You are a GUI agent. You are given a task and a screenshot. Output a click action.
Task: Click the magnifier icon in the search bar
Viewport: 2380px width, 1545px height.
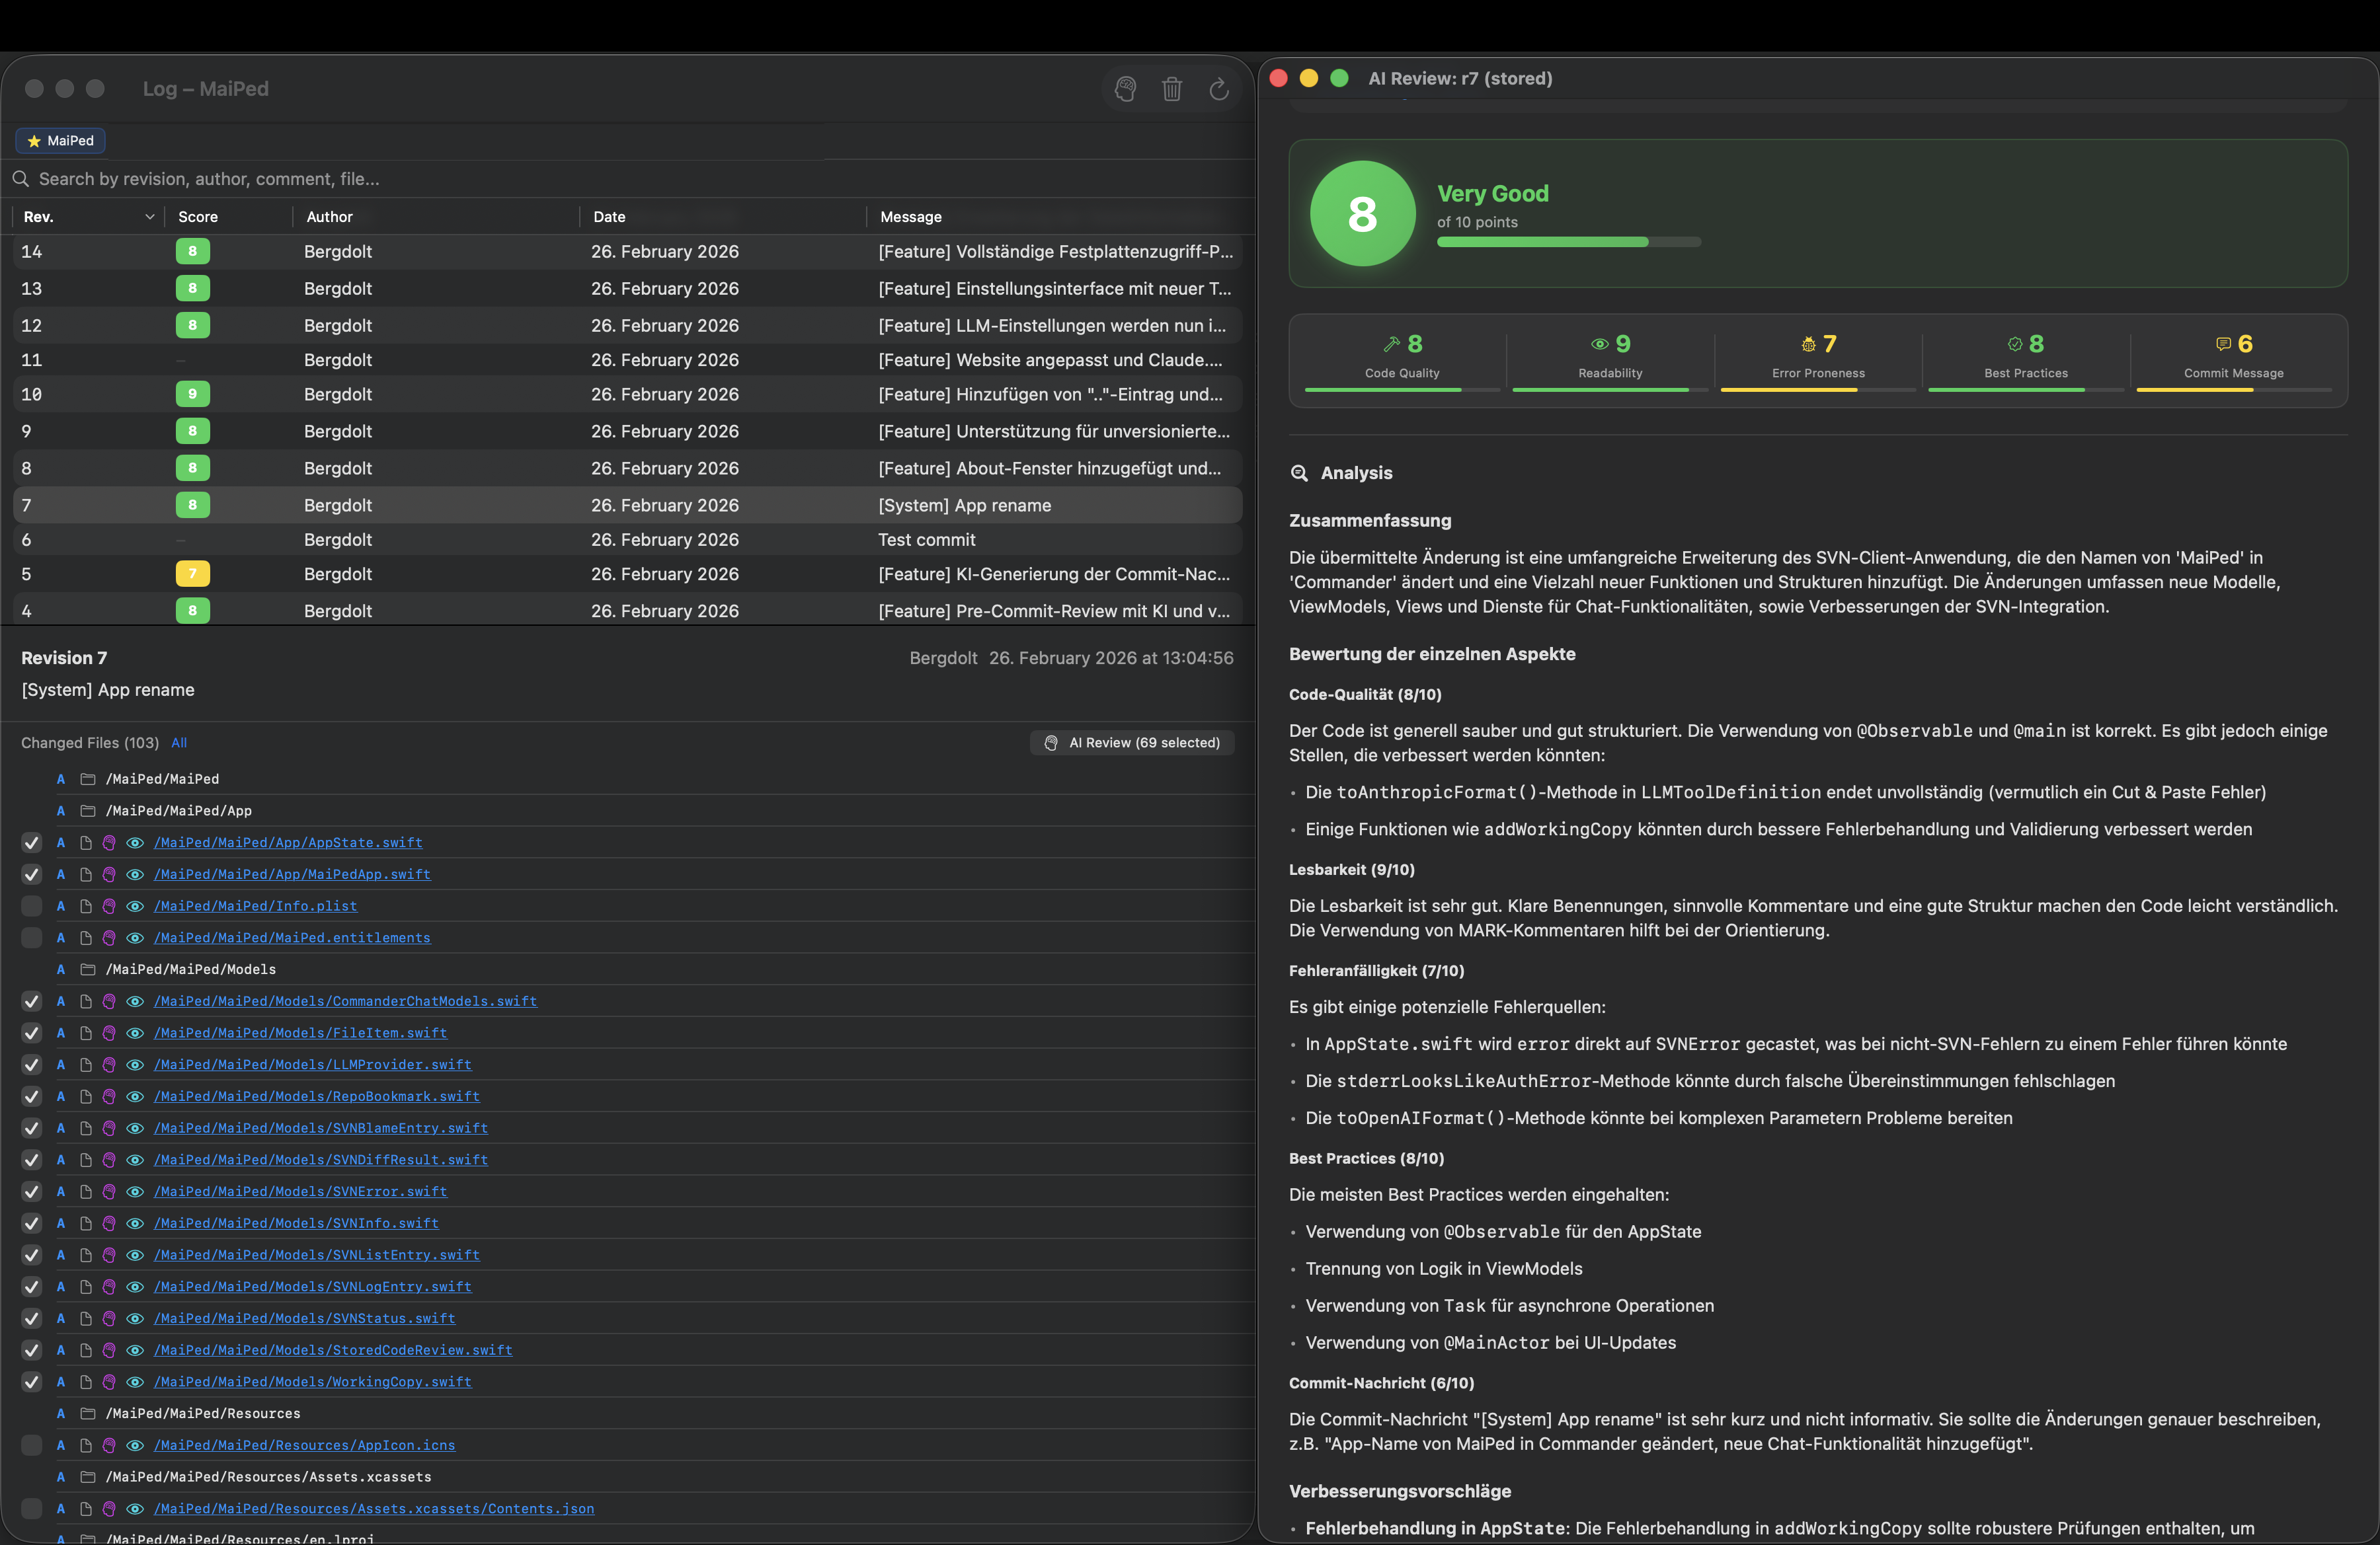point(21,178)
